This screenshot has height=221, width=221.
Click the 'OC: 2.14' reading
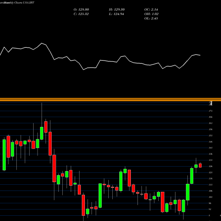click(x=151, y=10)
